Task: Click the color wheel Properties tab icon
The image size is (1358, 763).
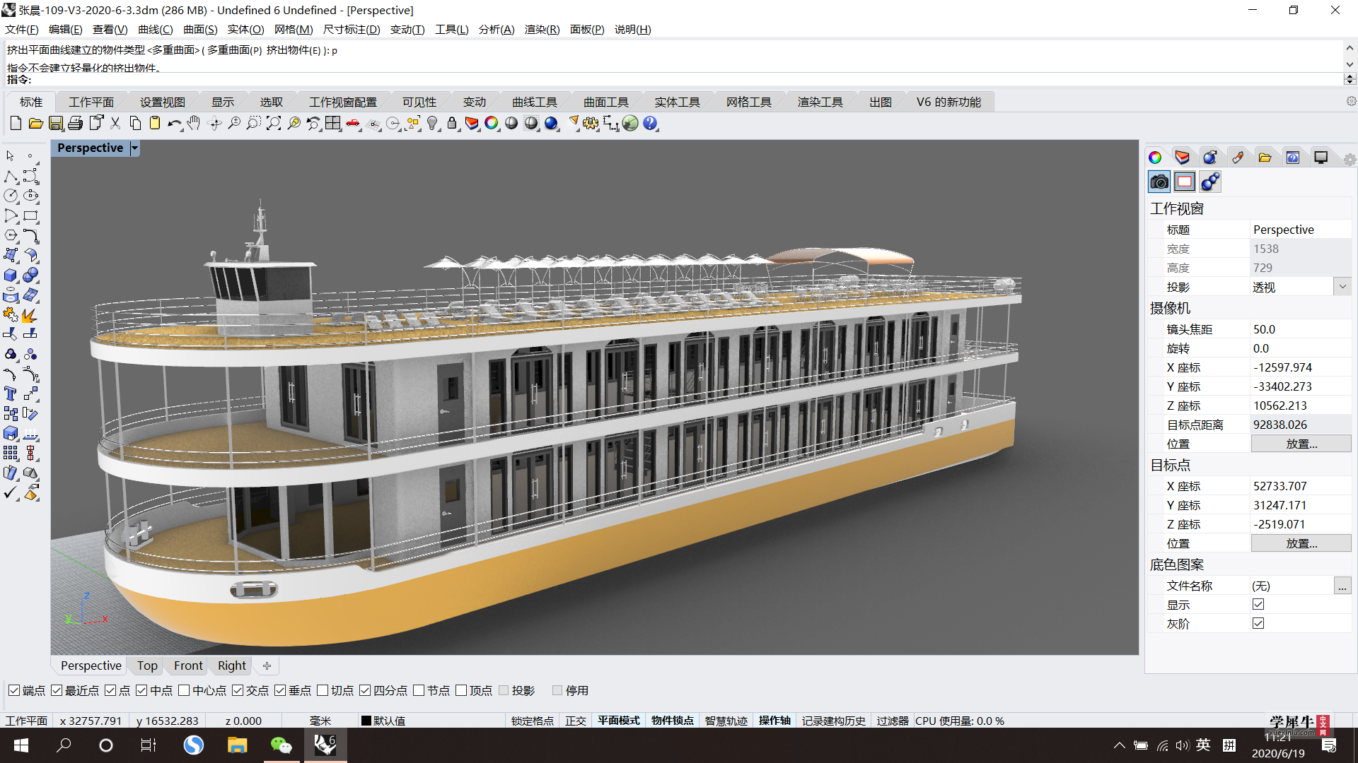Action: tap(1155, 158)
